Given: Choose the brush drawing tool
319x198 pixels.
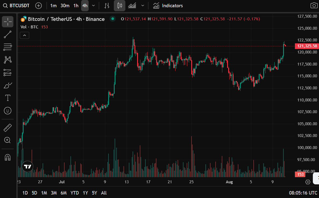Looking at the screenshot, I should [x=8, y=86].
